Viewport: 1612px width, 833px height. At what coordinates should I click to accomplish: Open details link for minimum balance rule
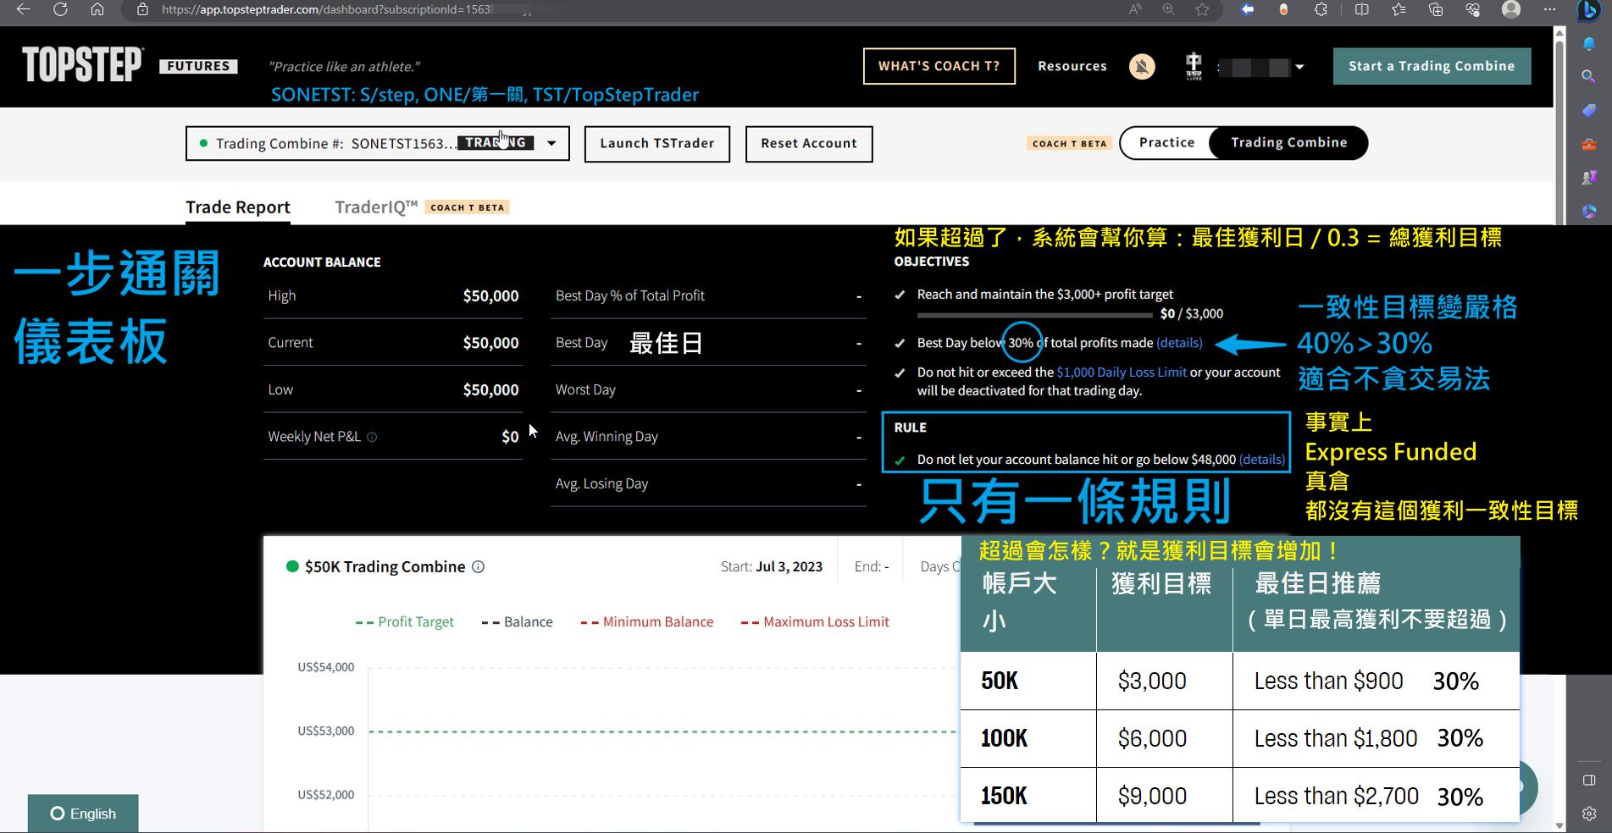tap(1261, 460)
